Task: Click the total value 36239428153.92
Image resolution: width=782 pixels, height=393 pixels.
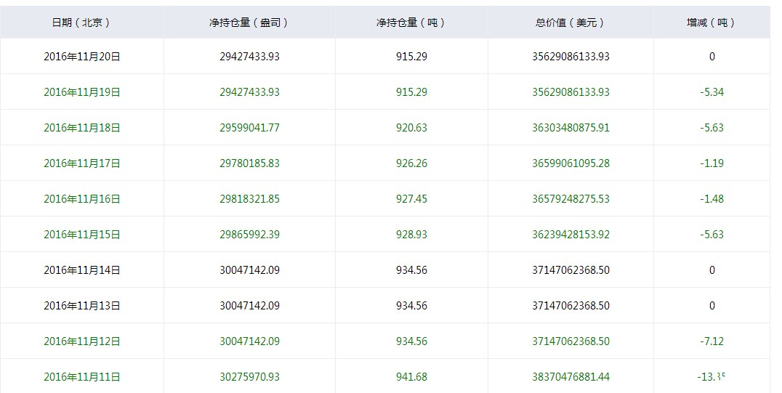Action: click(570, 235)
